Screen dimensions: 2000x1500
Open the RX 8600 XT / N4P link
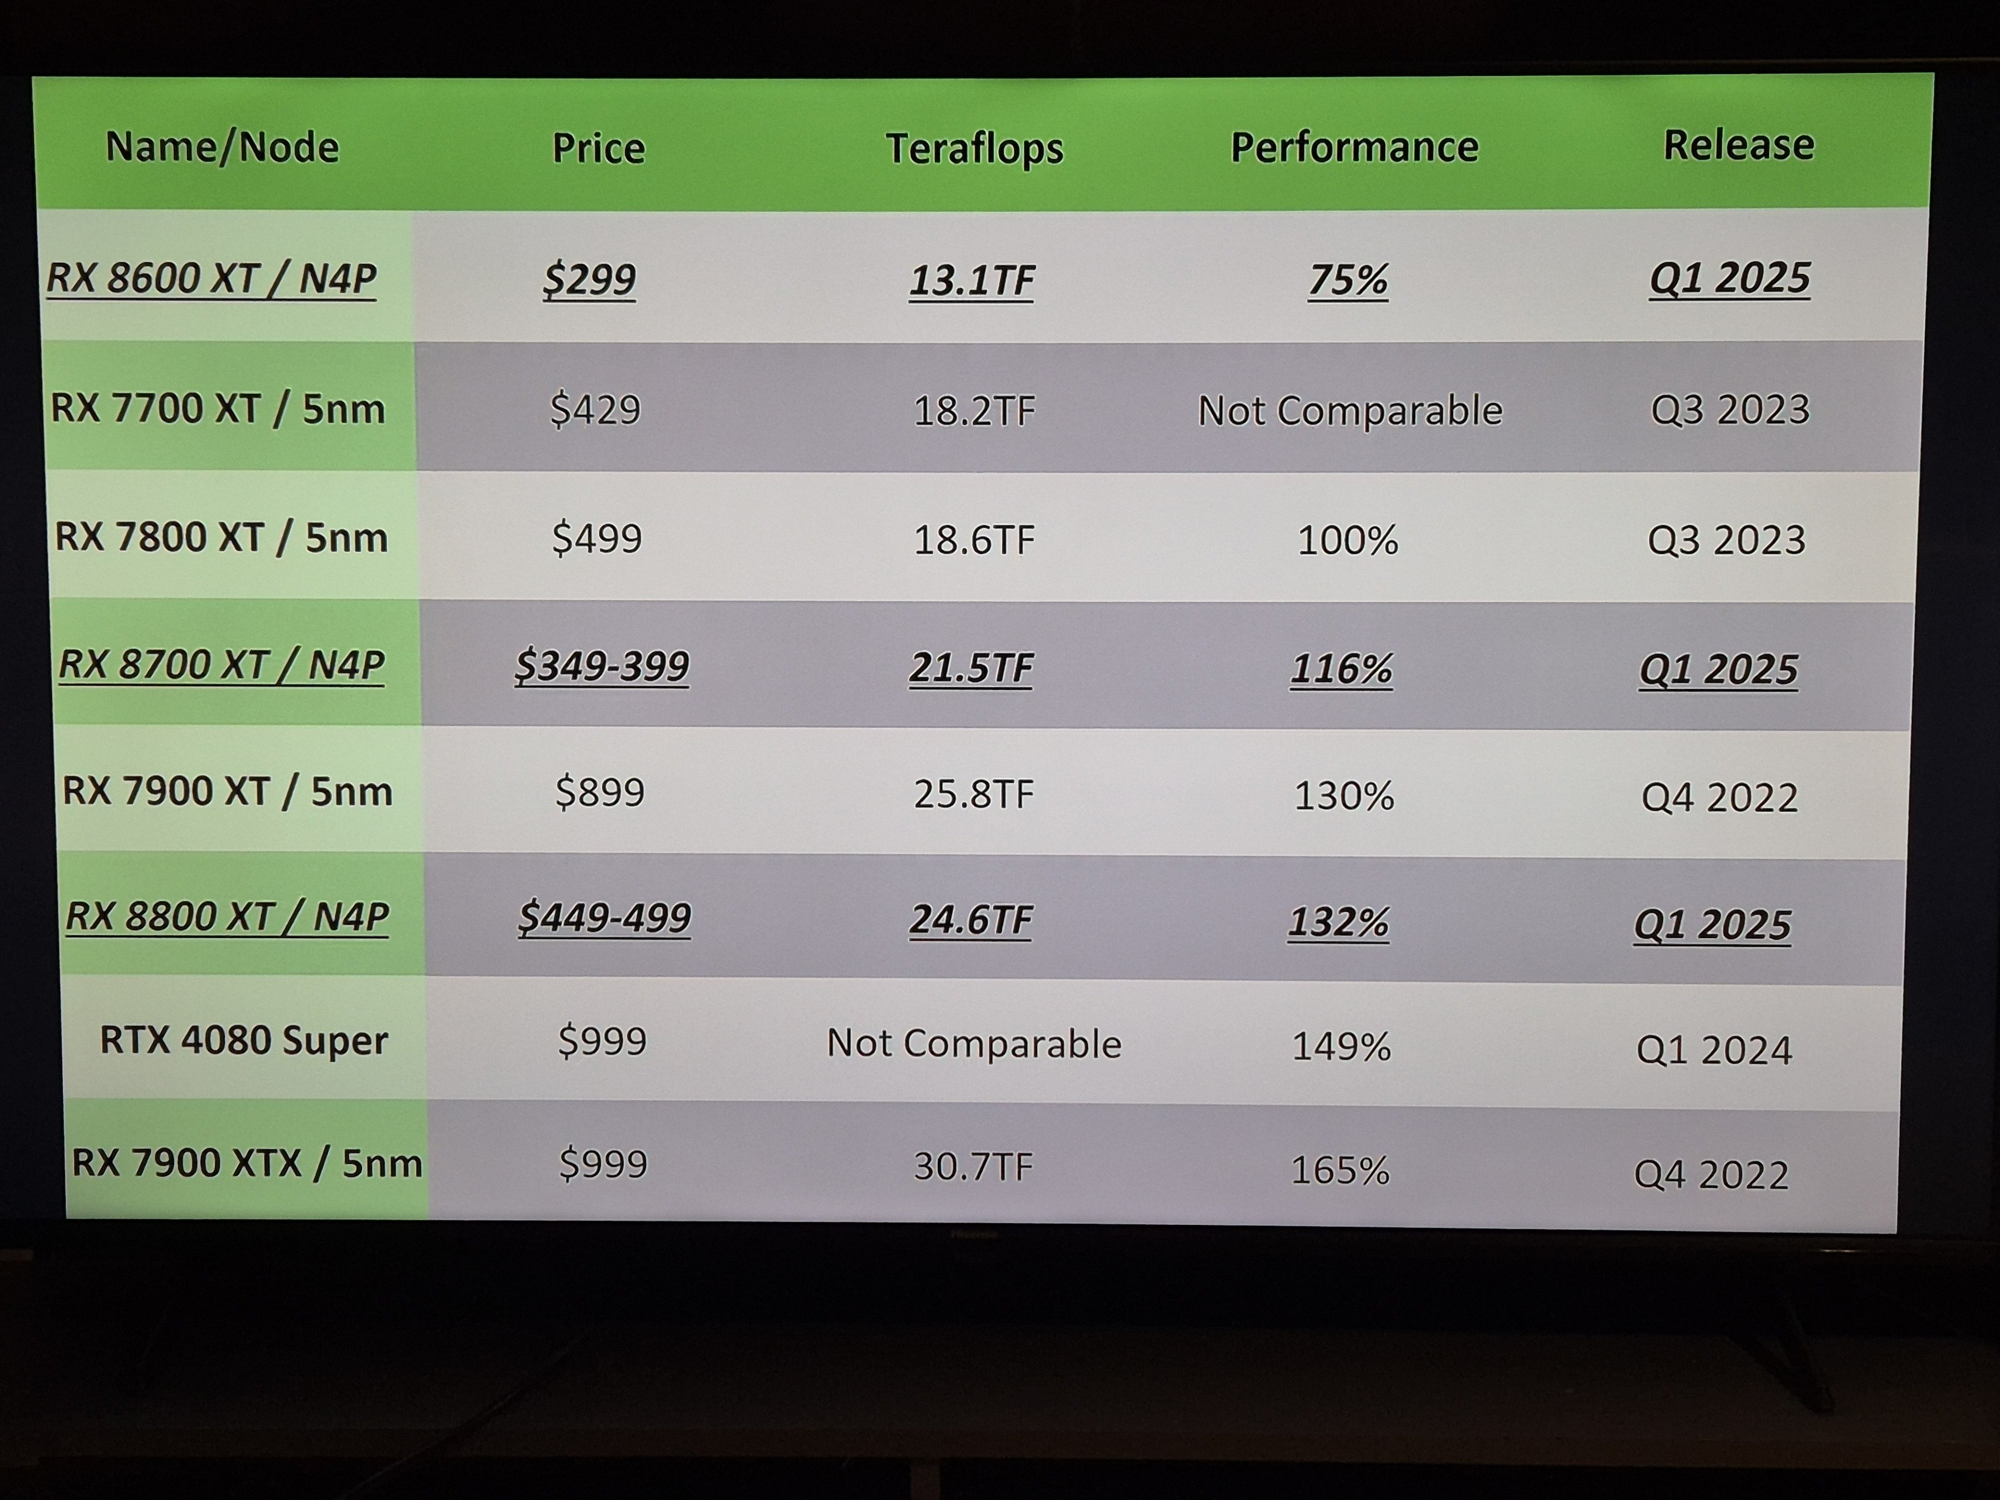tap(211, 278)
